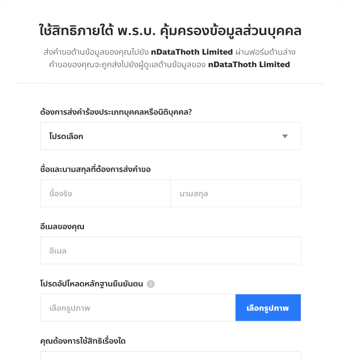This screenshot has height=360, width=340.
Task: Click the โปรดอัปโหลดหลักฐานยืนยันตน label
Action: click(x=90, y=284)
